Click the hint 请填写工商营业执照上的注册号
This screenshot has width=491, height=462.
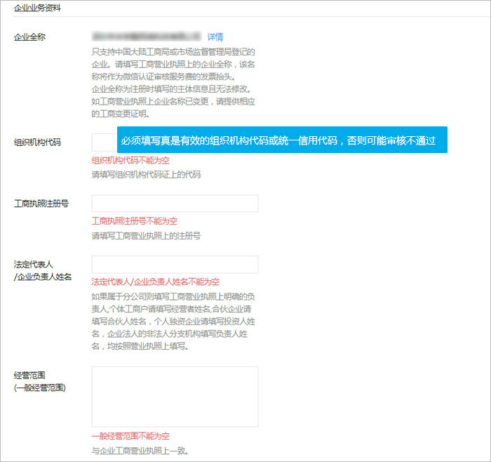click(146, 236)
